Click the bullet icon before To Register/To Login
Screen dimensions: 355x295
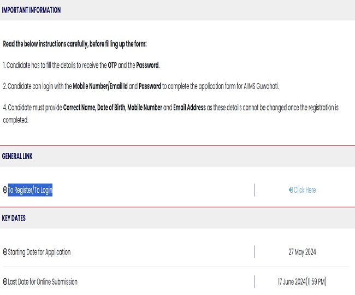[5, 190]
